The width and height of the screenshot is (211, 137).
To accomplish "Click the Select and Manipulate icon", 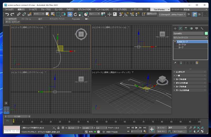I will 109,14.
